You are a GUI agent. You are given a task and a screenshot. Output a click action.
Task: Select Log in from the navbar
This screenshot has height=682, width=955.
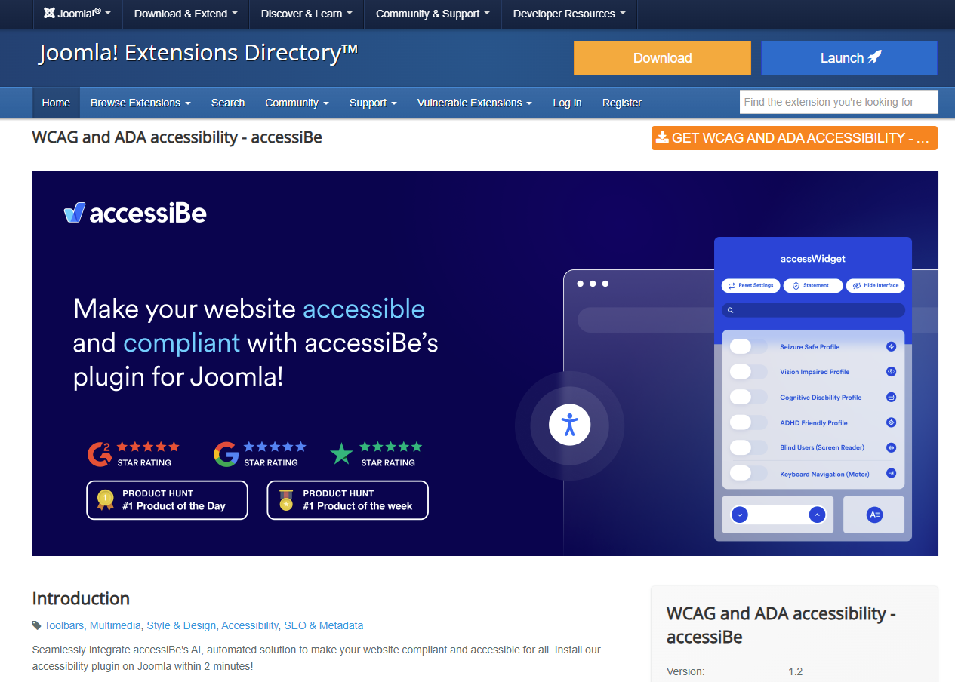[x=567, y=103]
